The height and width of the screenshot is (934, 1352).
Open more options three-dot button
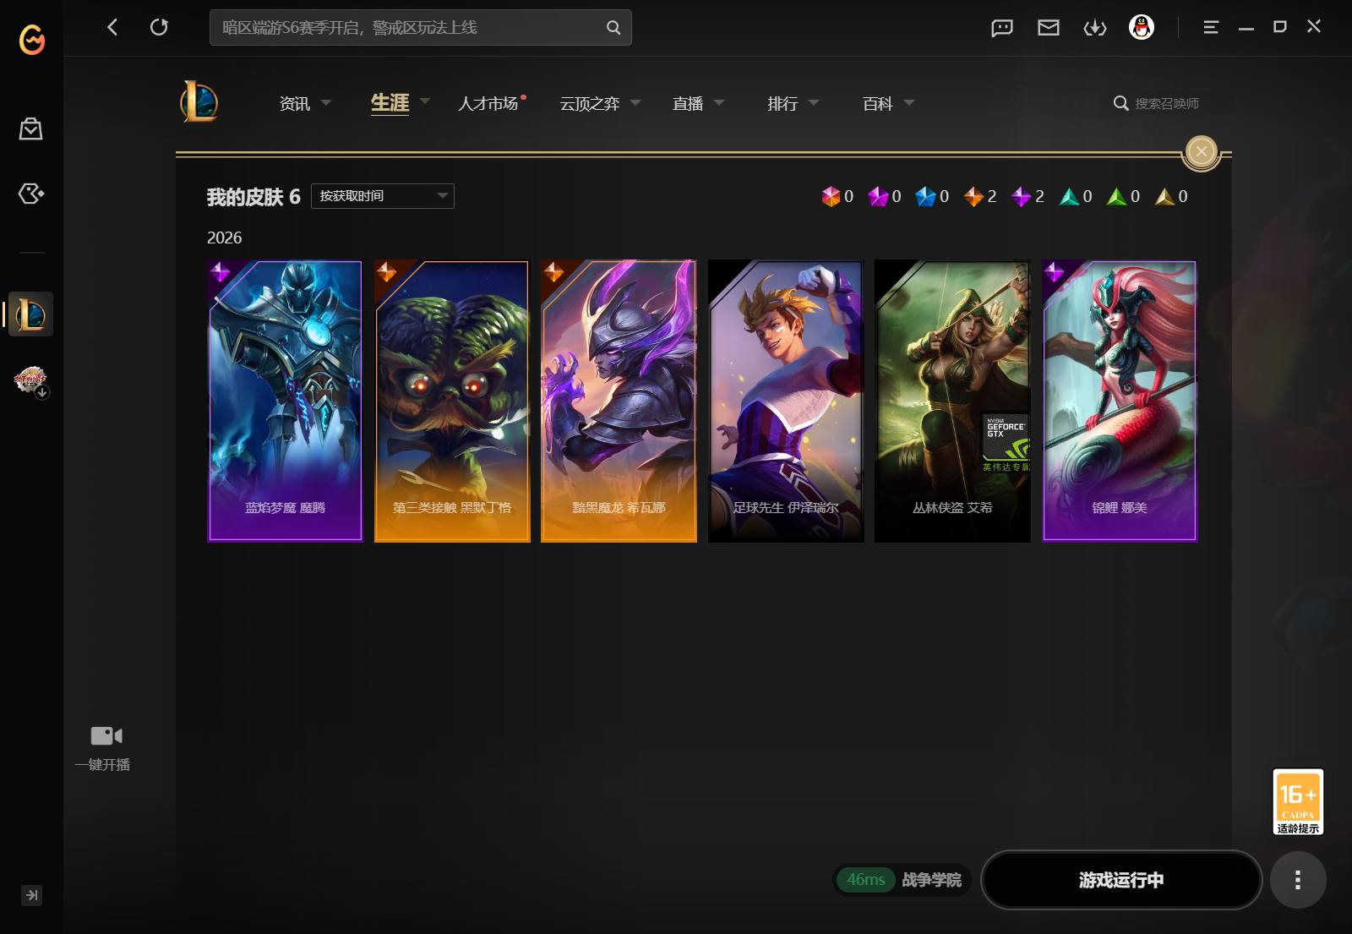(1298, 880)
